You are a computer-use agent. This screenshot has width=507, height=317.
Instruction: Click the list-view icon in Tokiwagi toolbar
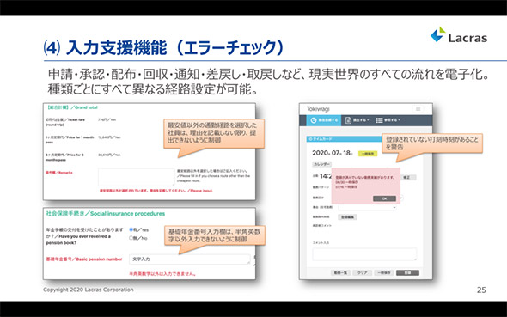(x=379, y=120)
